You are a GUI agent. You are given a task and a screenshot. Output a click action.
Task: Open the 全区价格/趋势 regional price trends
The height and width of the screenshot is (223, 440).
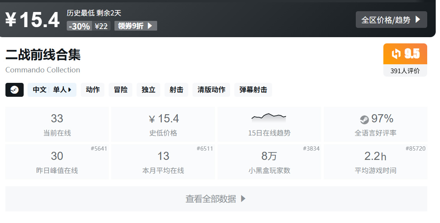(x=391, y=20)
